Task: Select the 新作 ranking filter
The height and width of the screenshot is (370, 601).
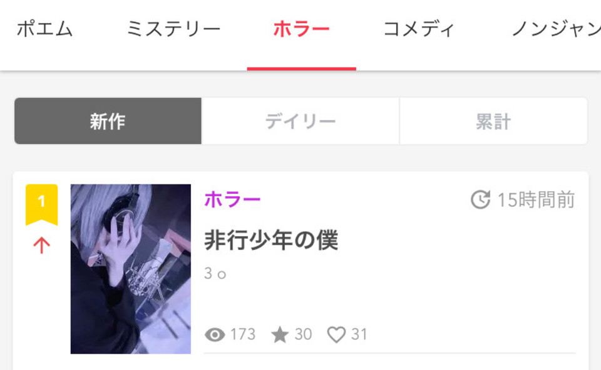Action: [x=108, y=121]
